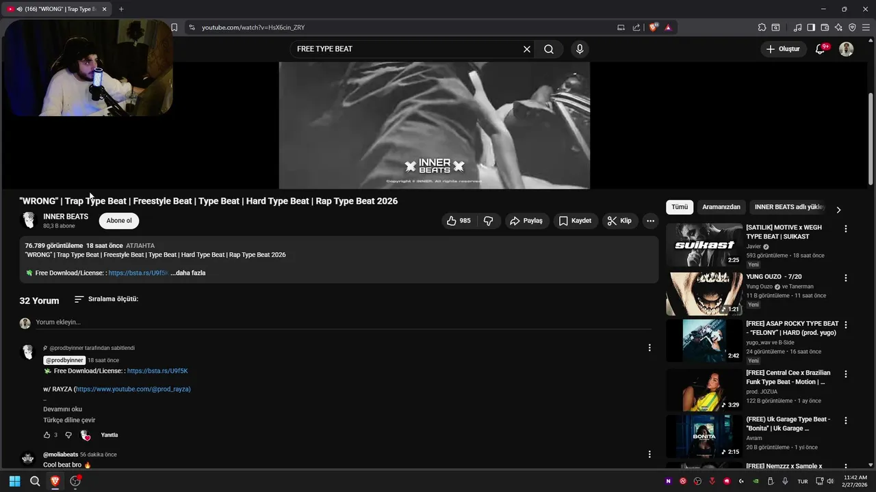Adjust system volume speaker icon
Viewport: 876px width, 492px height.
(830, 481)
